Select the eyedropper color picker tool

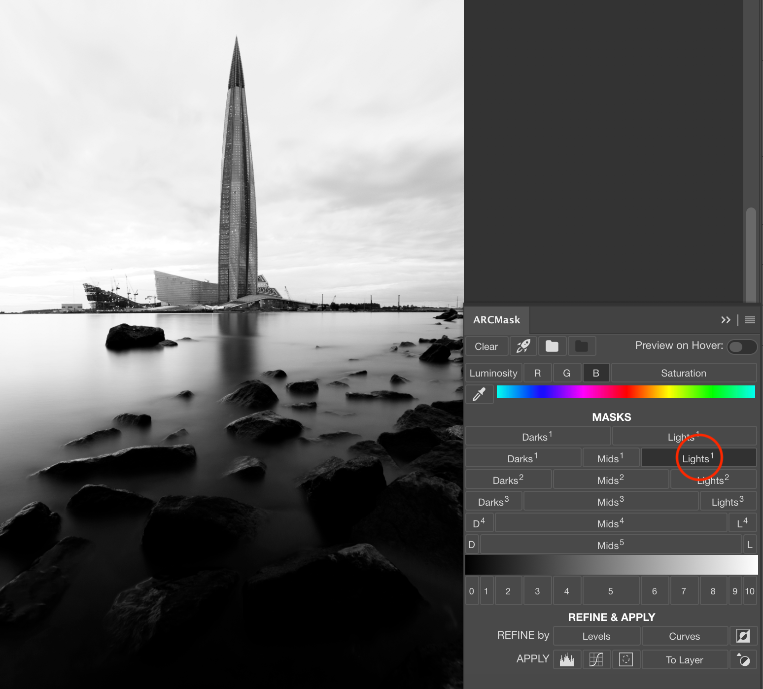(x=479, y=394)
